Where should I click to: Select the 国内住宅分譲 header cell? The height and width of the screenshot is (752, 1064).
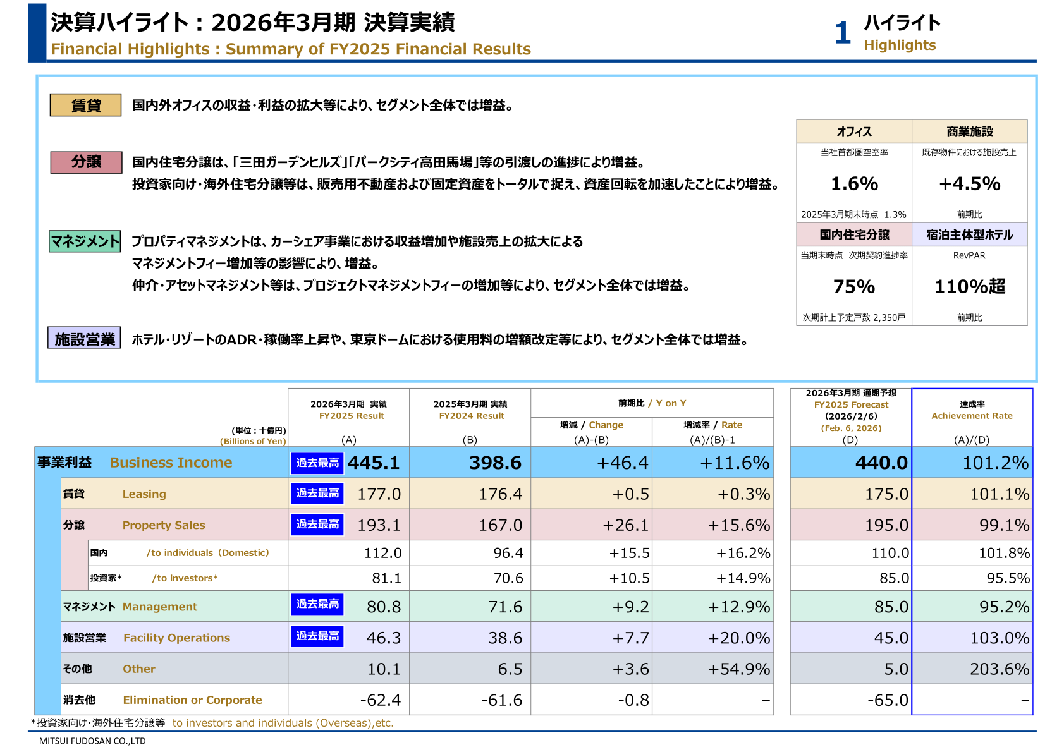854,234
